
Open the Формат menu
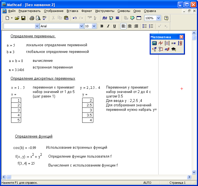point(87,11)
